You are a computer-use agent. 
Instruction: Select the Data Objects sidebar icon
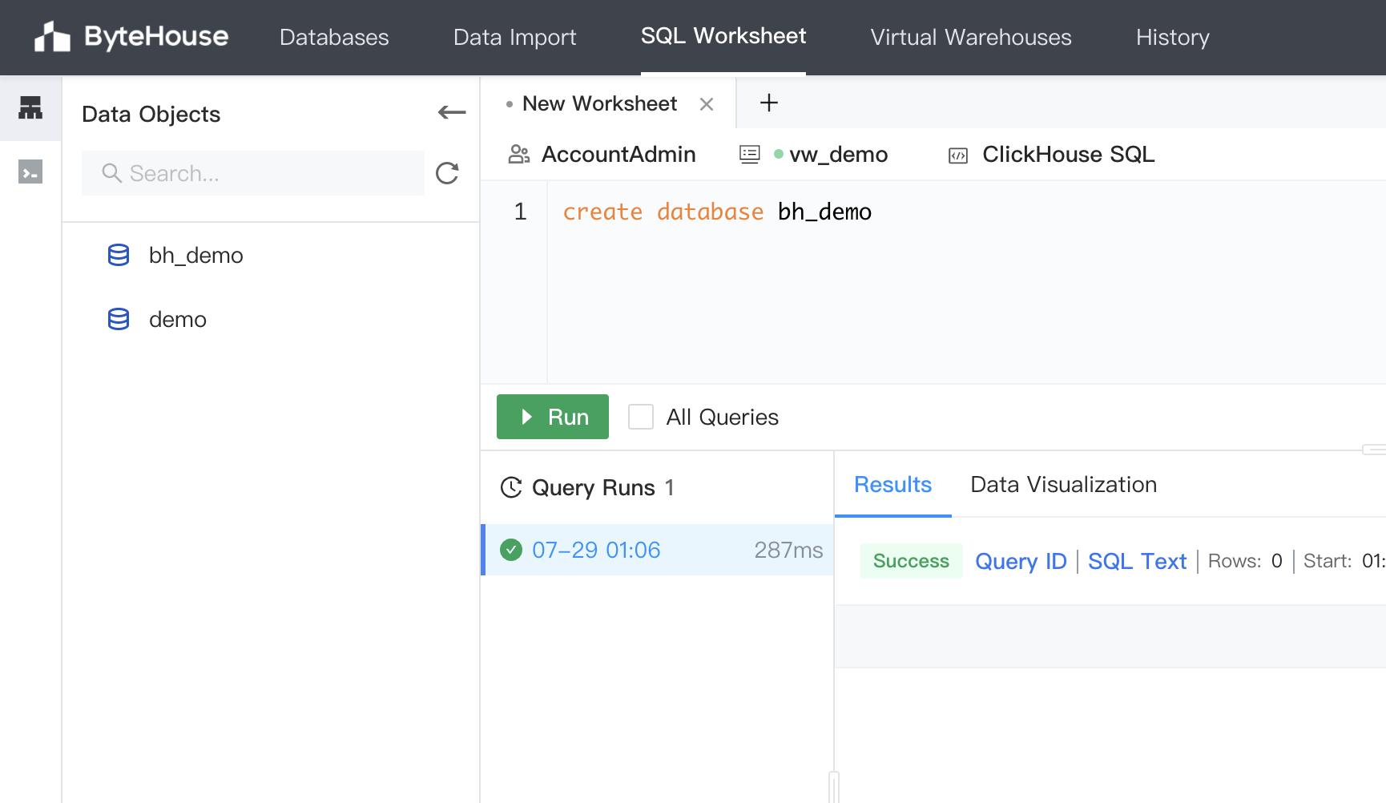[30, 108]
